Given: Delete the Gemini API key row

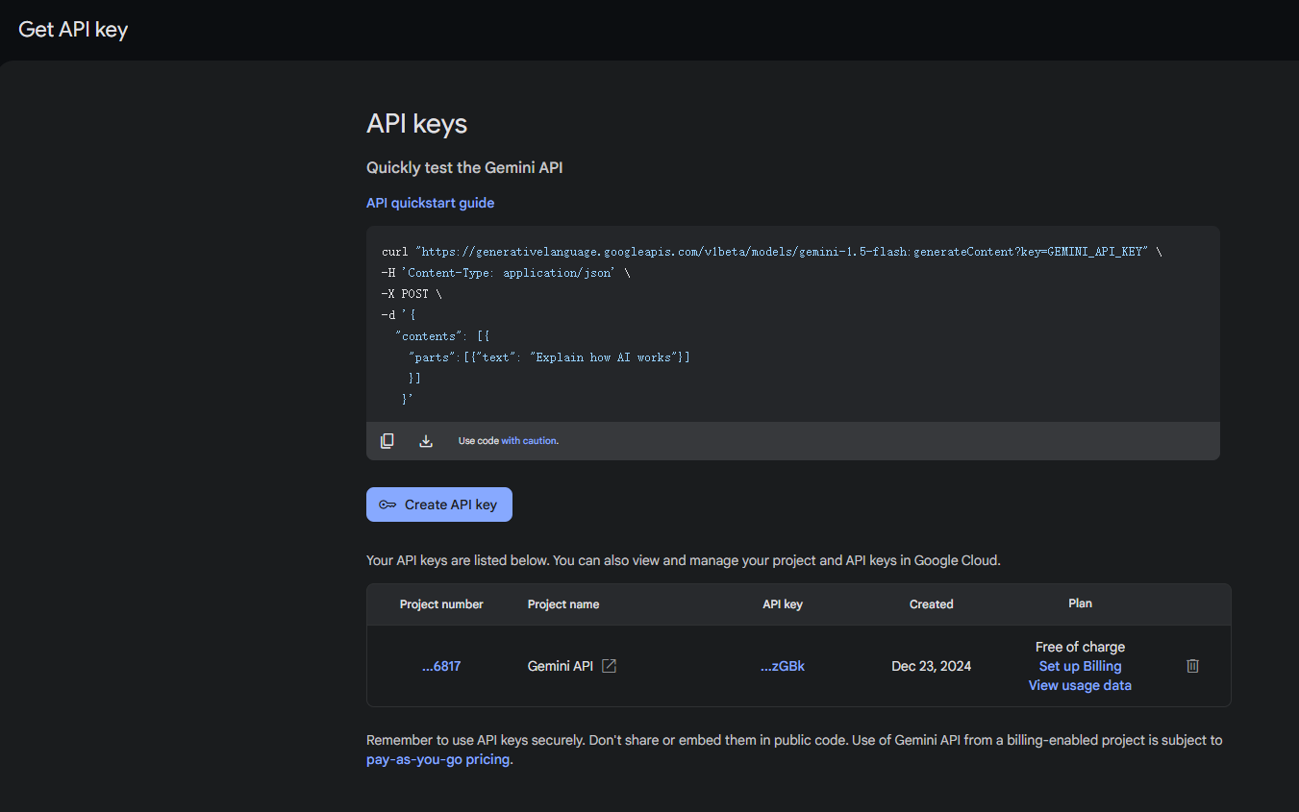Looking at the screenshot, I should (1192, 666).
